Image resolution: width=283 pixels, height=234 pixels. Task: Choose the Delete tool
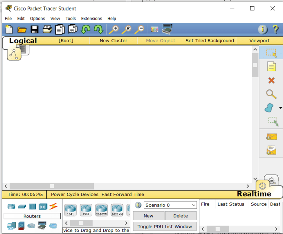point(271,80)
